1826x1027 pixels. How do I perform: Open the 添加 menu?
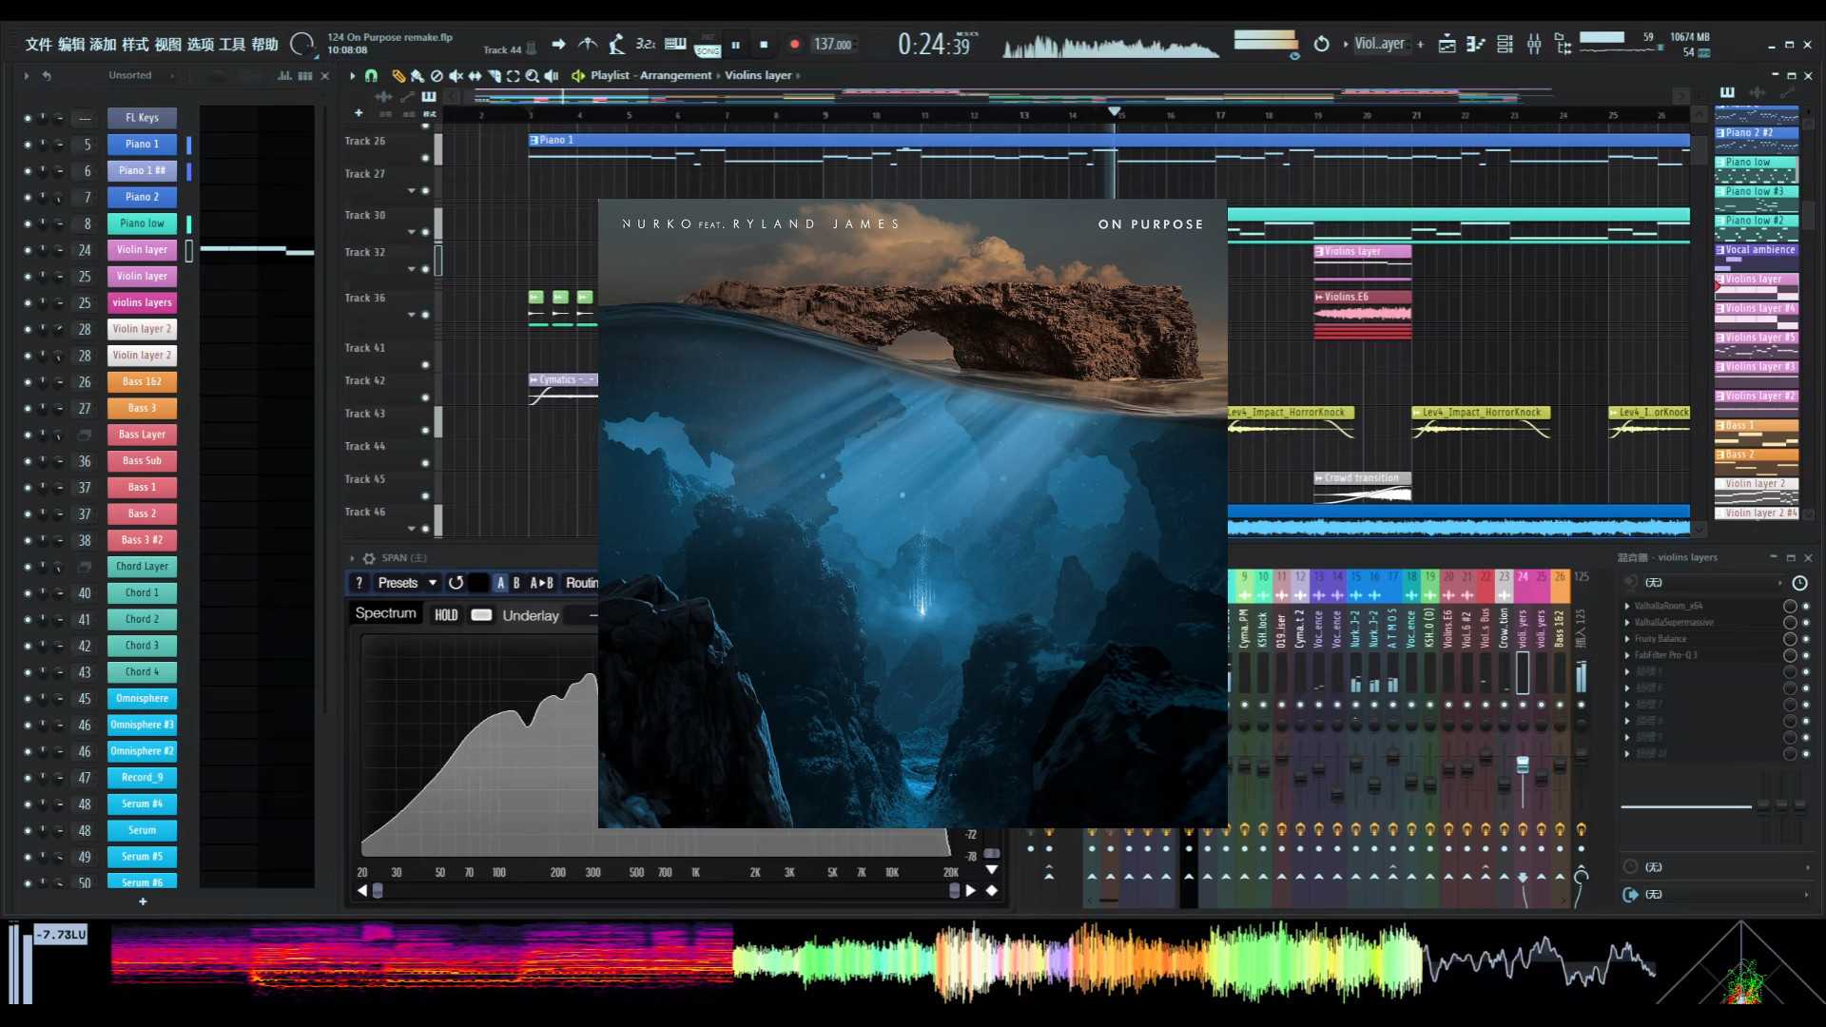click(x=103, y=44)
